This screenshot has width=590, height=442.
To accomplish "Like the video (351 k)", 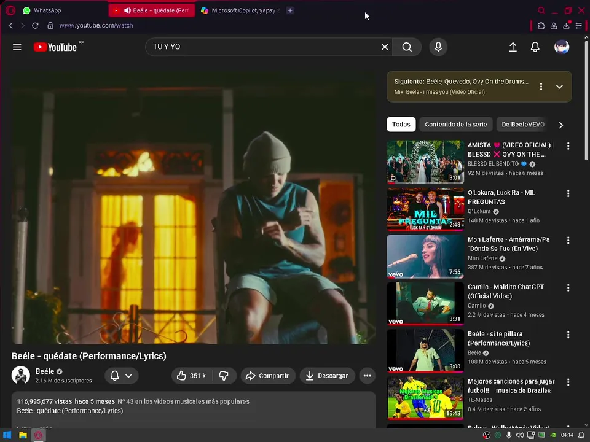I will 192,376.
